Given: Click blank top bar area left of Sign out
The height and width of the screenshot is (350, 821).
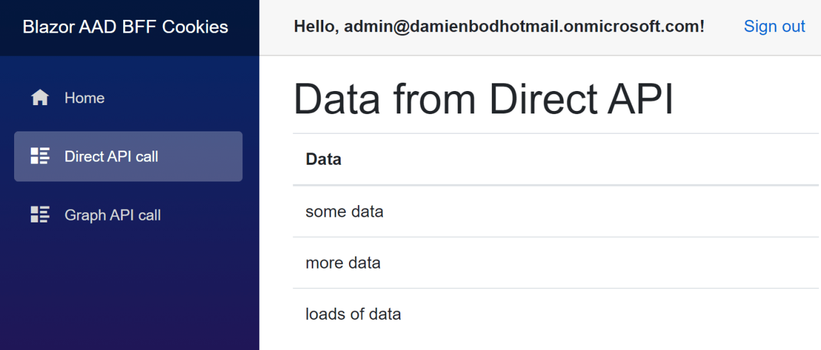Looking at the screenshot, I should pos(724,27).
